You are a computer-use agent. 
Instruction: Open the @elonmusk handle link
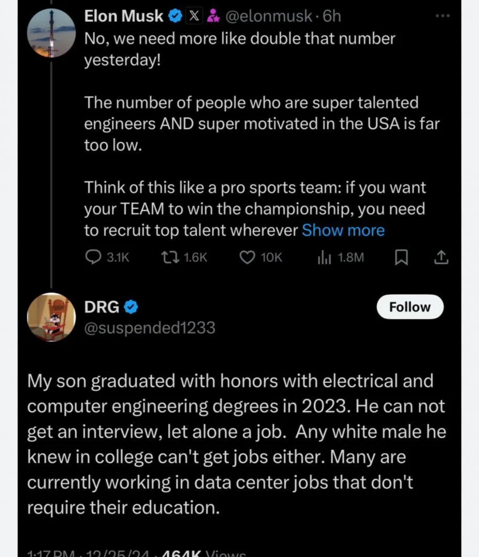tap(268, 17)
